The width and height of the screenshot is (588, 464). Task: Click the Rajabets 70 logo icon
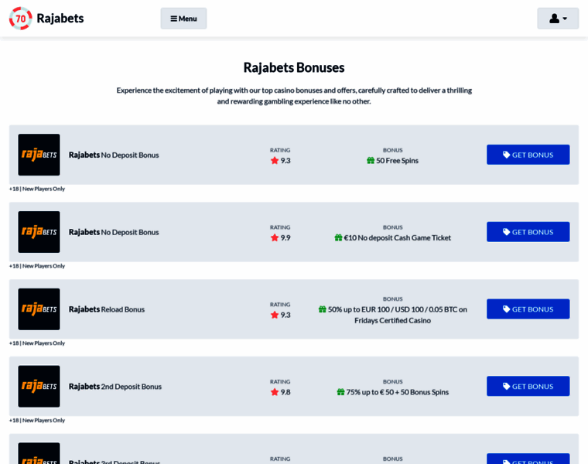point(21,19)
